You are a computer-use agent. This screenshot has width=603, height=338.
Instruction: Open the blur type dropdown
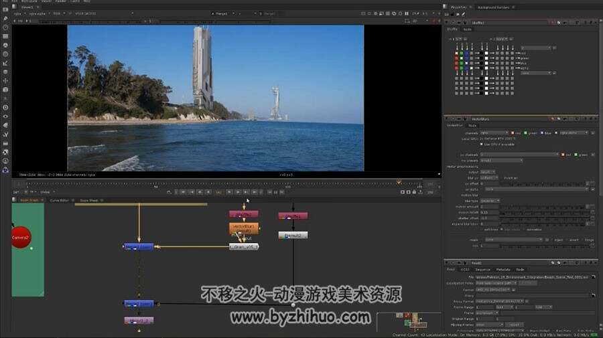[490, 201]
